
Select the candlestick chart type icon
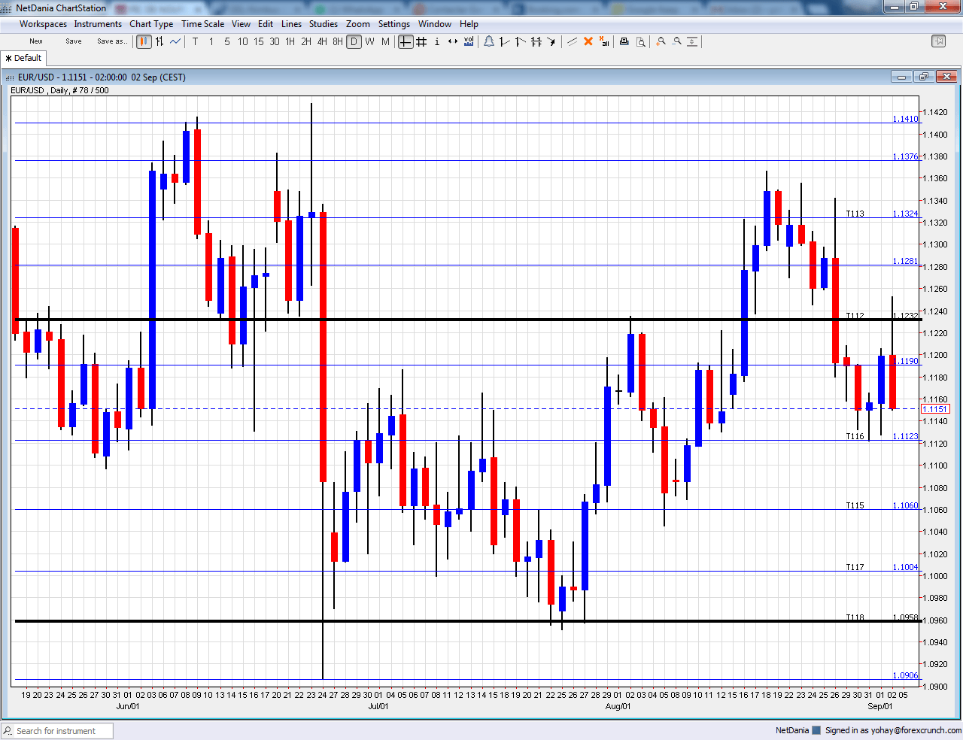point(143,41)
